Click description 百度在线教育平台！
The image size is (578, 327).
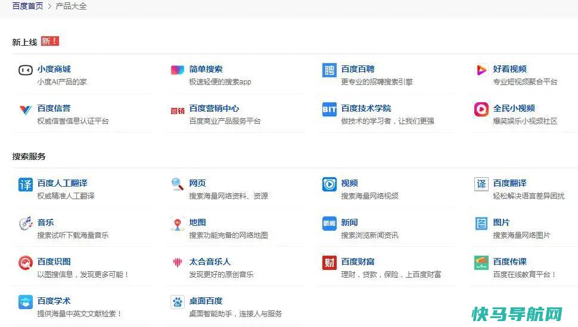point(524,275)
